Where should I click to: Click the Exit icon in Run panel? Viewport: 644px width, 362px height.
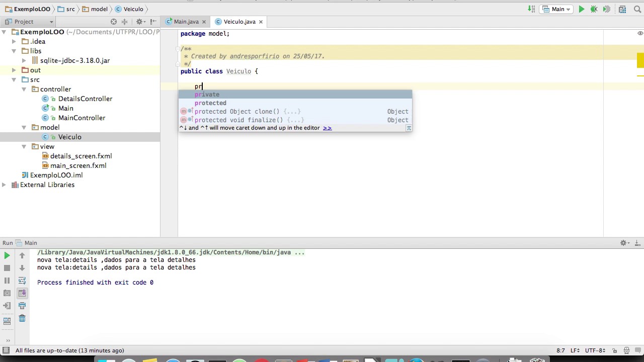point(7,306)
